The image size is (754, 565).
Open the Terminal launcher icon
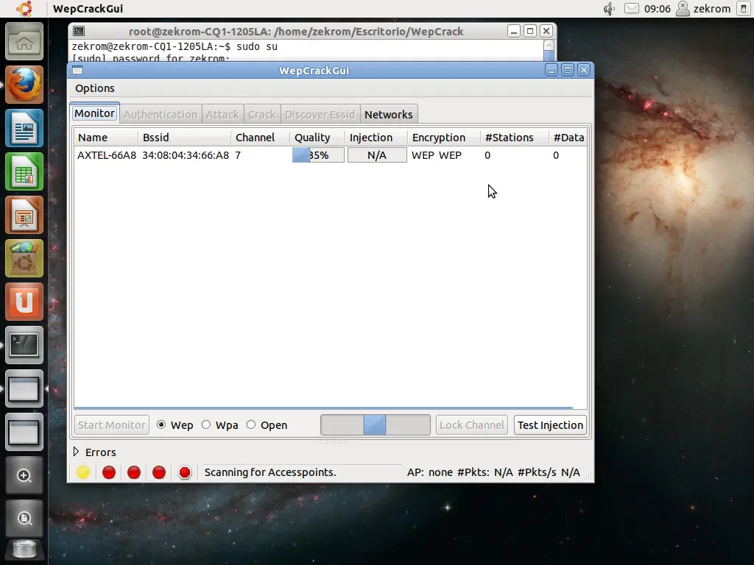(x=24, y=345)
